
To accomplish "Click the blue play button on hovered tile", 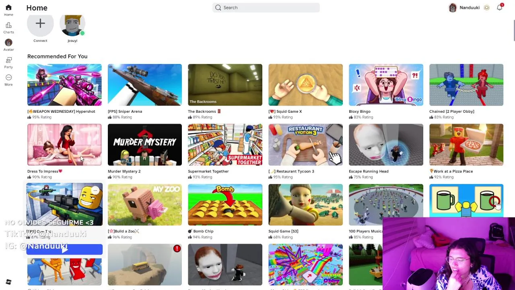I will 64,249.
